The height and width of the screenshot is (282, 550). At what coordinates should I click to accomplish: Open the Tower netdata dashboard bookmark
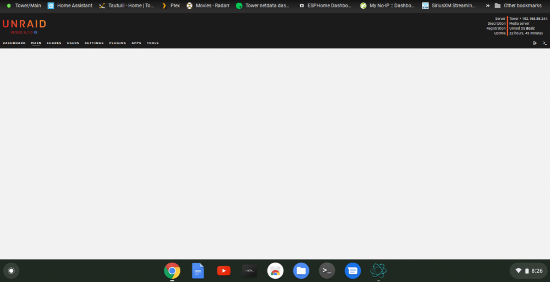(x=263, y=5)
